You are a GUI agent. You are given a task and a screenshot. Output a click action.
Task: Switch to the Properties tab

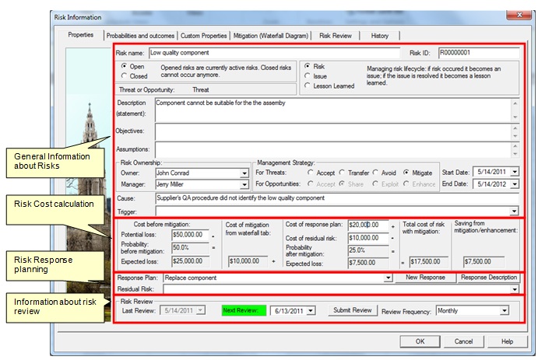click(81, 35)
